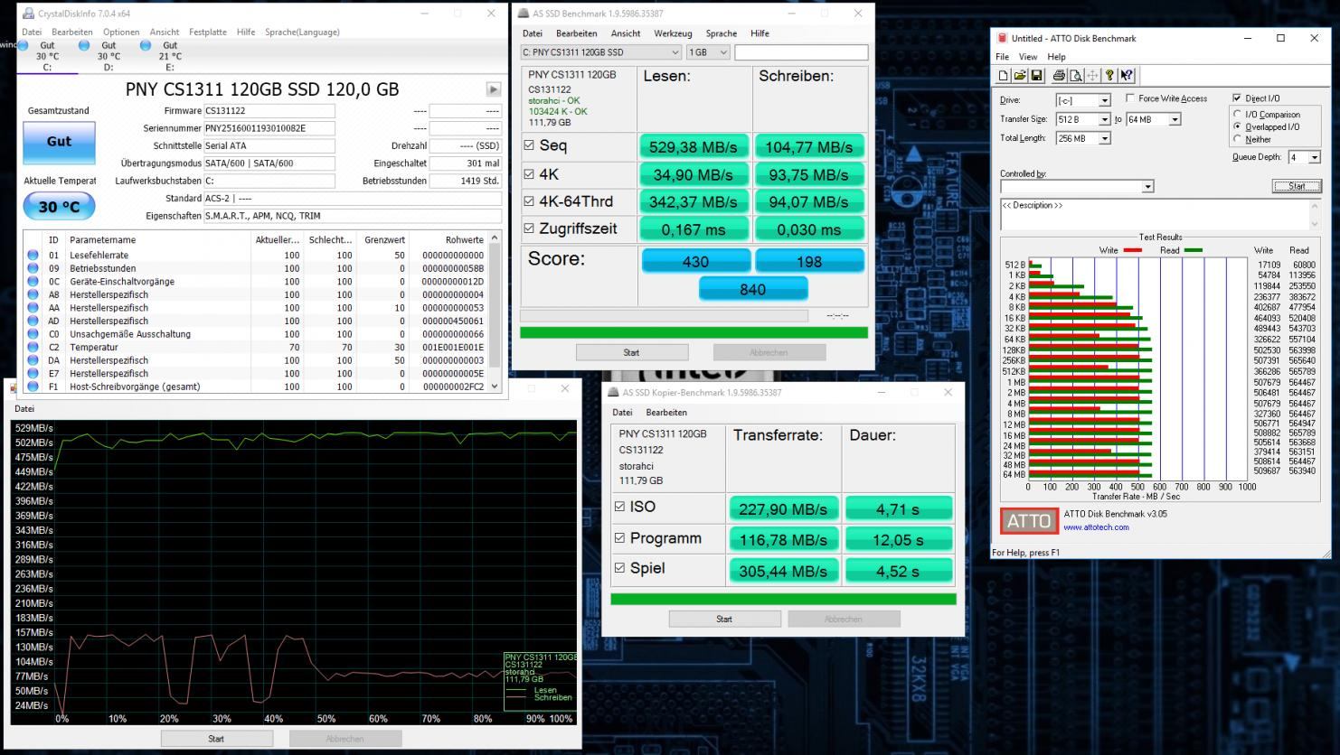
Task: Click the yellow Help question mark icon in ATTO
Action: pyautogui.click(x=1109, y=76)
